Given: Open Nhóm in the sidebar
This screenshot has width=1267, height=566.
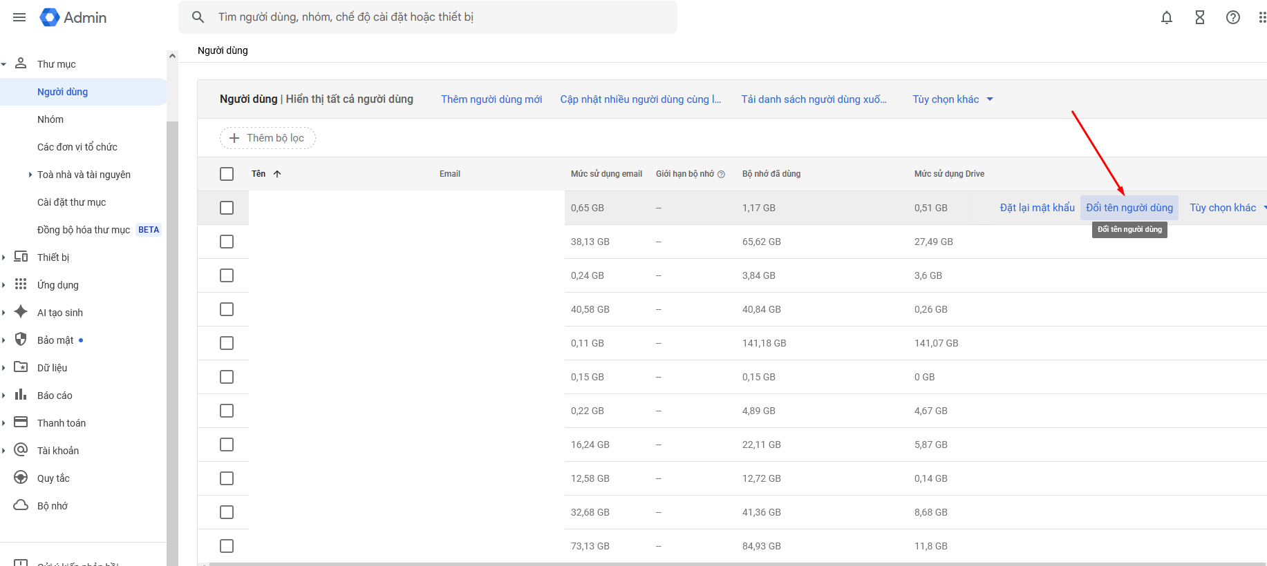Looking at the screenshot, I should [x=50, y=119].
